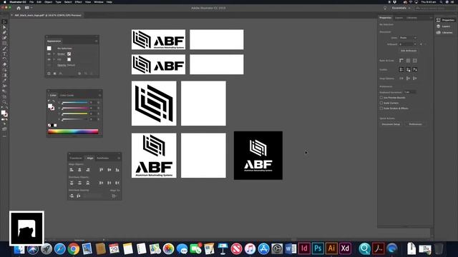Open Appearance panel options menu
This screenshot has width=458, height=257.
pyautogui.click(x=96, y=41)
